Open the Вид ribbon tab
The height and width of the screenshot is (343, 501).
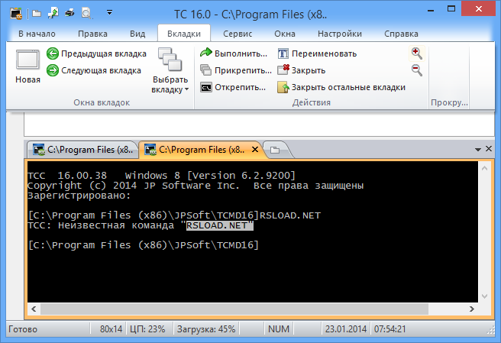click(x=137, y=34)
